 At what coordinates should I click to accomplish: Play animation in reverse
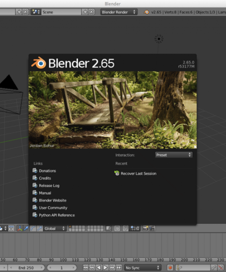pos(99,267)
